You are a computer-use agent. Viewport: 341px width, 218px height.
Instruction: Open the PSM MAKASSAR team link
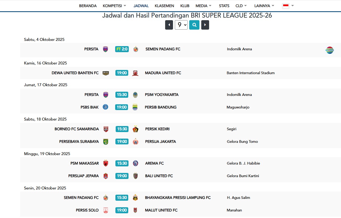(x=85, y=163)
